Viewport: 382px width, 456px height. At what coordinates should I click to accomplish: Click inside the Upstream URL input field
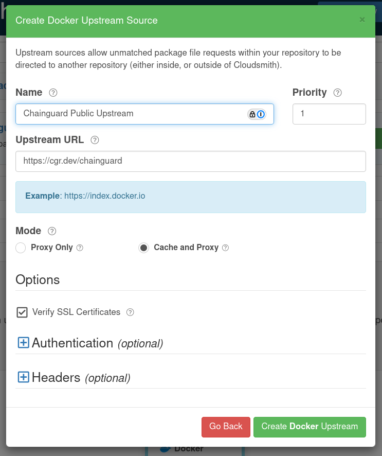point(190,161)
